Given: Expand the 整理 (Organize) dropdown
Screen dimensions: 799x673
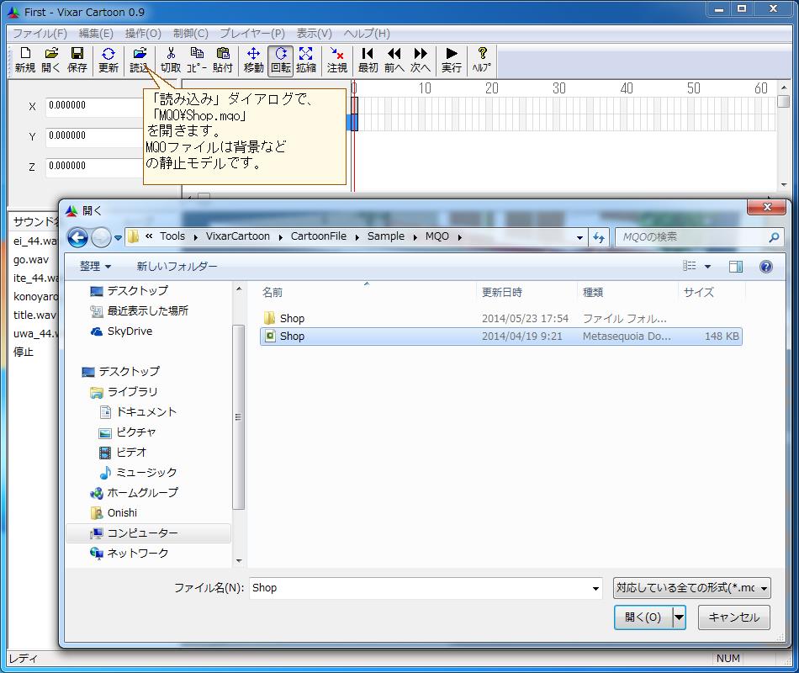Looking at the screenshot, I should pyautogui.click(x=96, y=267).
